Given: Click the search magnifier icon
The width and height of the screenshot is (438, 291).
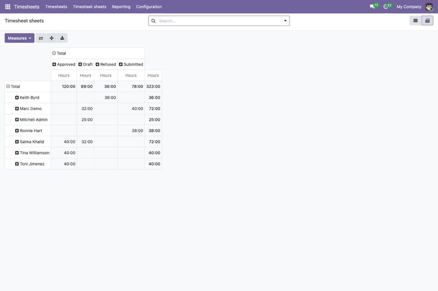Looking at the screenshot, I should 153,21.
